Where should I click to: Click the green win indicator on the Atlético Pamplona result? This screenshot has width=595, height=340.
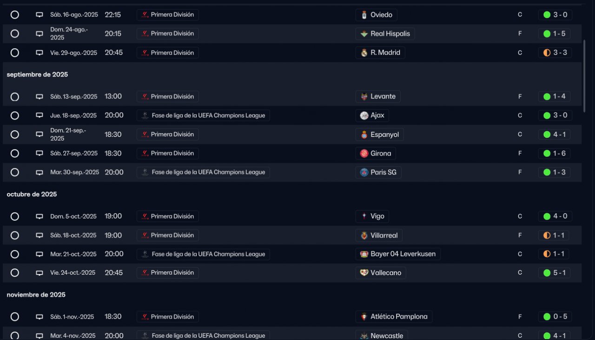[x=547, y=317]
